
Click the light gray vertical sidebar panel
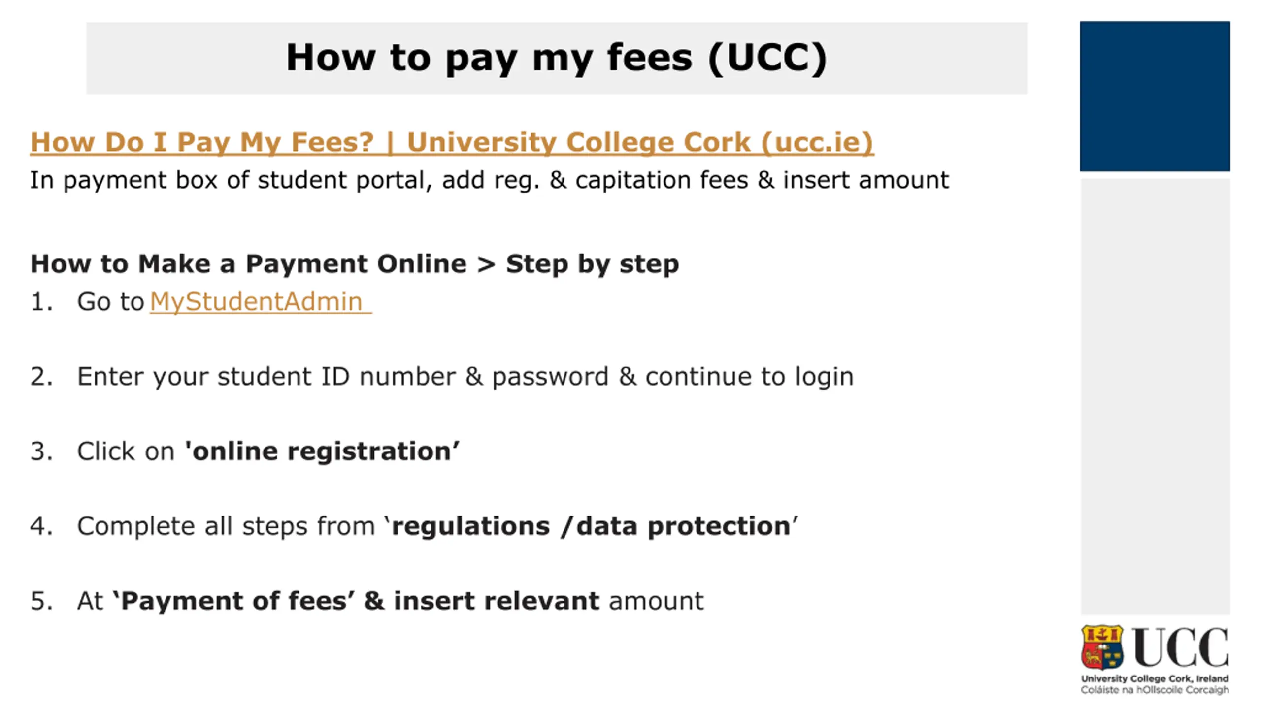pyautogui.click(x=1155, y=396)
